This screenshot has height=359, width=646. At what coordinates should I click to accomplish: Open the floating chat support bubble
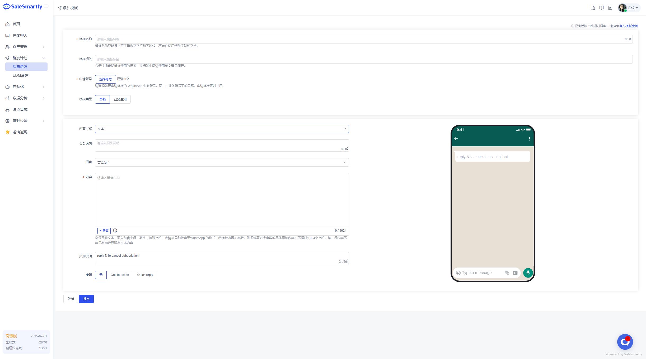click(x=625, y=342)
